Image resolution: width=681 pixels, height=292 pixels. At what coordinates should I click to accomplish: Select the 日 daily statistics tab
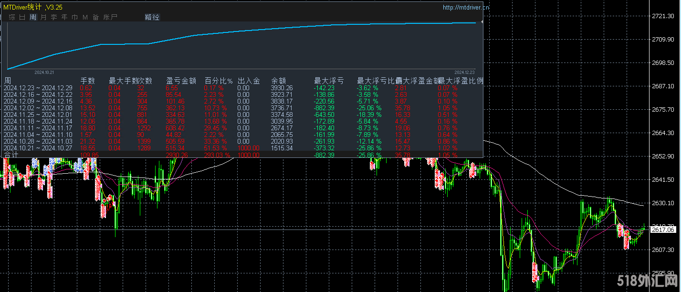point(22,17)
